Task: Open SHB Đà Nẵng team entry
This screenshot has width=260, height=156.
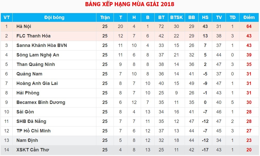Action: click(31, 121)
